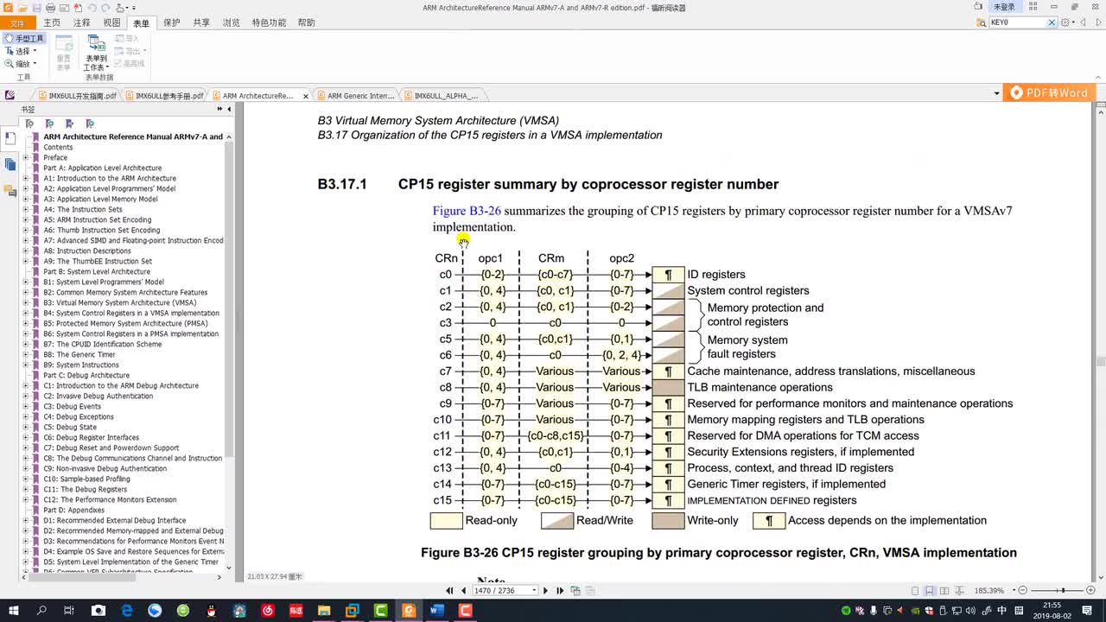The image size is (1106, 622).
Task: Click the Undo arrow in title bar
Action: click(92, 8)
